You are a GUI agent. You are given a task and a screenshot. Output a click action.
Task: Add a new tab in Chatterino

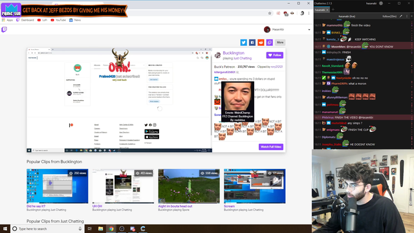click(333, 10)
